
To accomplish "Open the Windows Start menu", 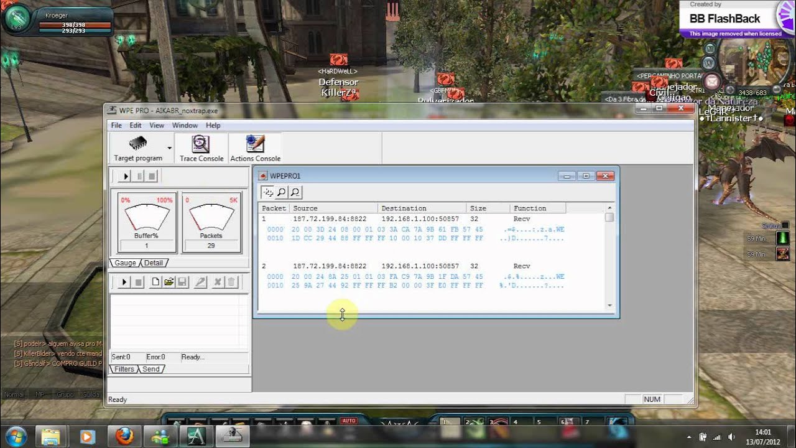I will click(x=14, y=436).
